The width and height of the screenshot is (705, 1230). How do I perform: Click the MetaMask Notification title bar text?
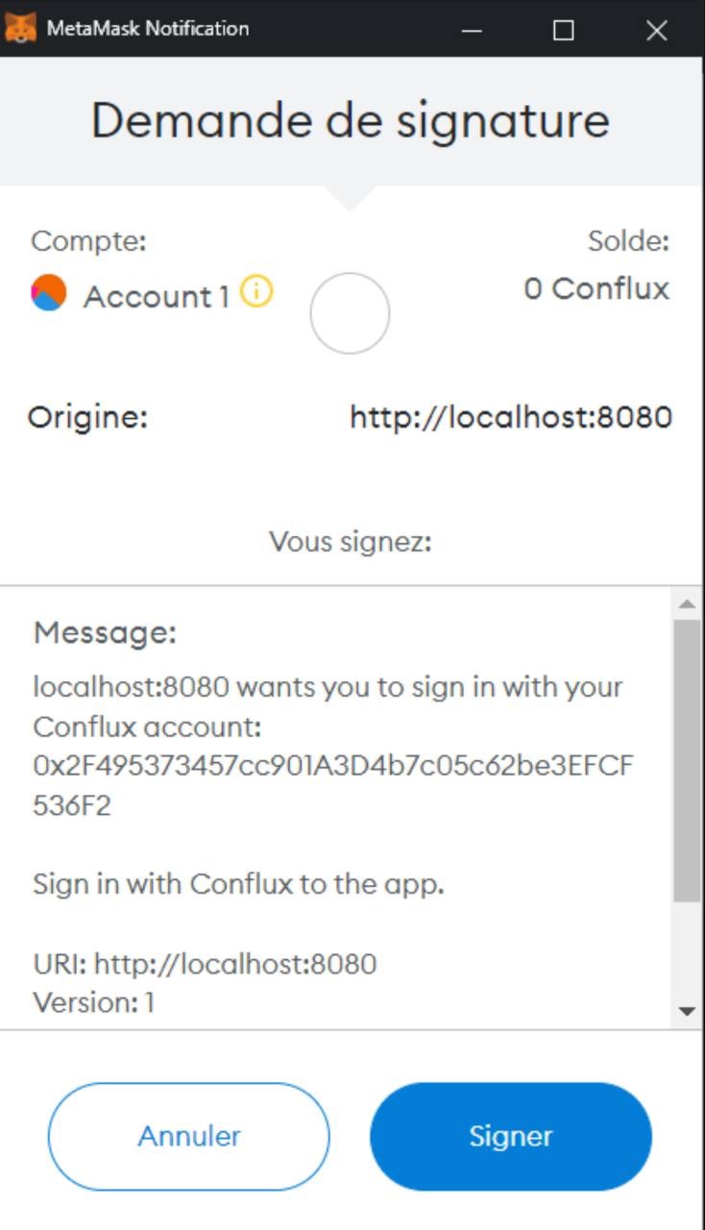coord(148,29)
